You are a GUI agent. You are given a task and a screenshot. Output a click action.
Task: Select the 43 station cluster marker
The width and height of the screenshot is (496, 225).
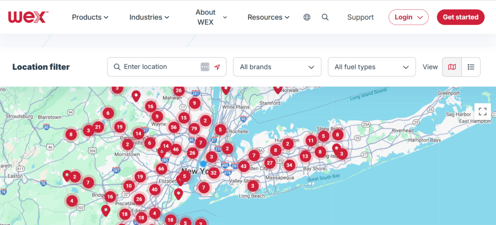[x=244, y=166]
